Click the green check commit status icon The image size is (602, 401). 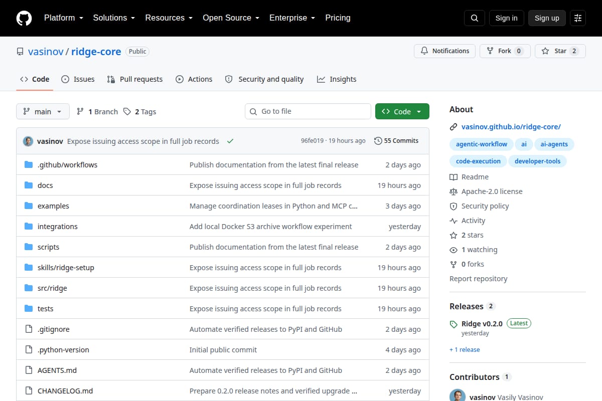pos(230,141)
